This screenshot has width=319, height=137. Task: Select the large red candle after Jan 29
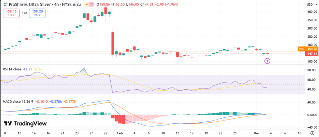coord(113,43)
